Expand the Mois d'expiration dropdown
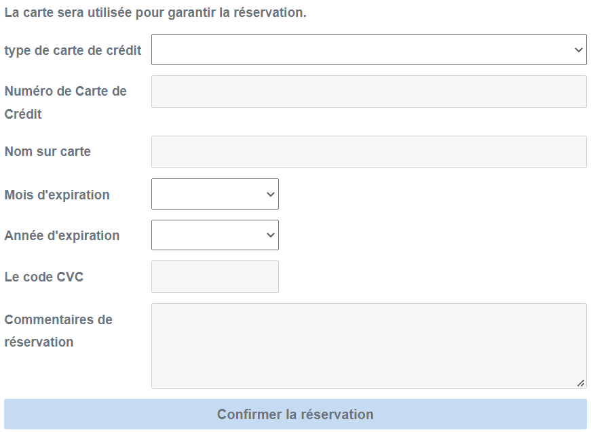 click(x=214, y=194)
